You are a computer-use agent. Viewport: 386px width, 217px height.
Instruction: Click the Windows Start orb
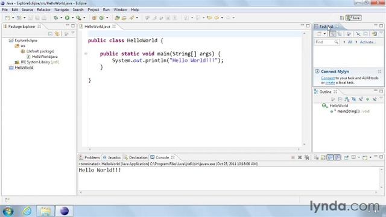point(8,211)
